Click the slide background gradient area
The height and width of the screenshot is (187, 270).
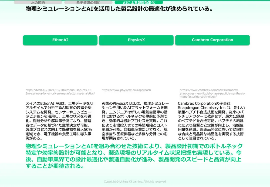[x=135, y=68]
